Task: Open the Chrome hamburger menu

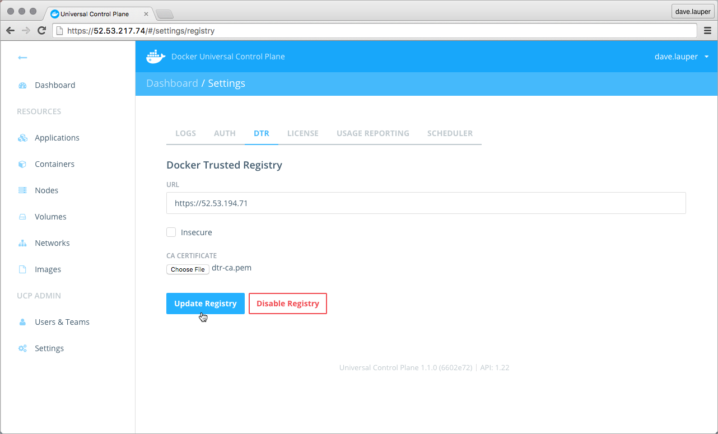Action: [x=707, y=31]
